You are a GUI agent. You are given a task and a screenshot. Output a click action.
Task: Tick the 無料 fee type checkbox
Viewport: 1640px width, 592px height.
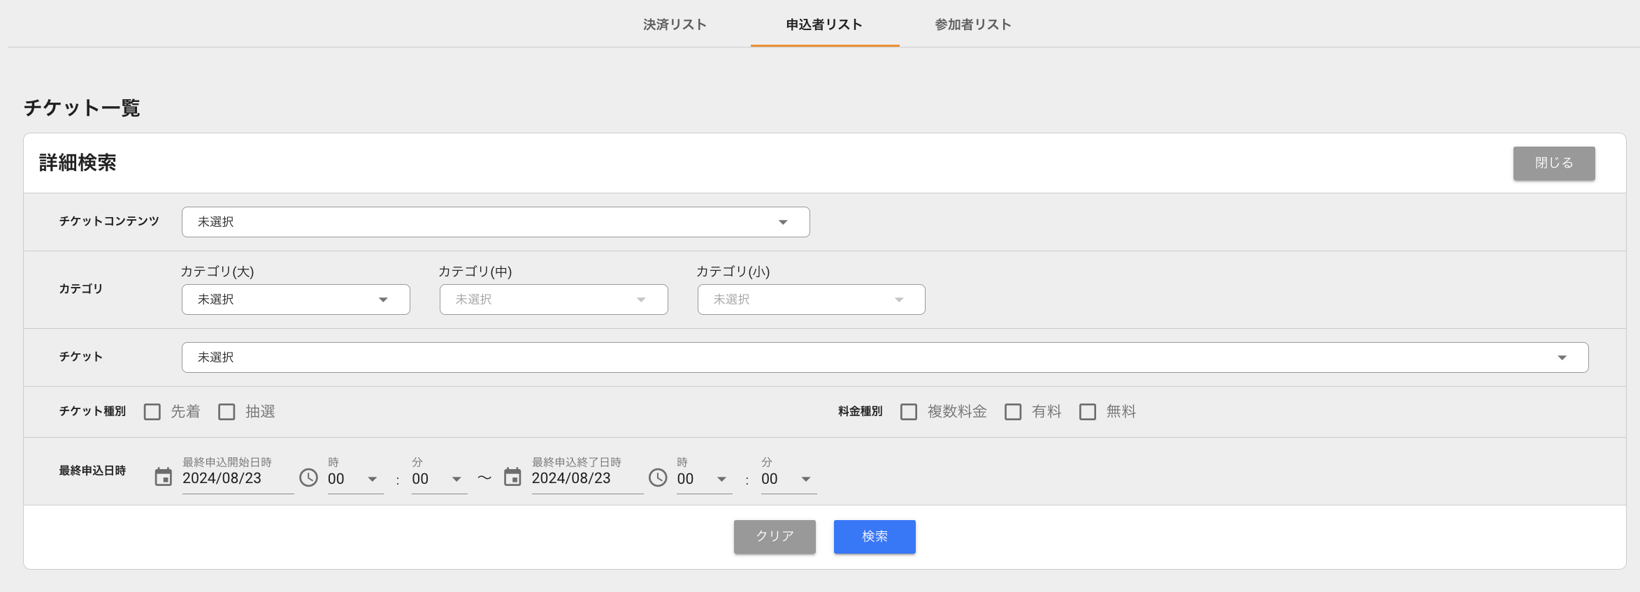(x=1088, y=412)
